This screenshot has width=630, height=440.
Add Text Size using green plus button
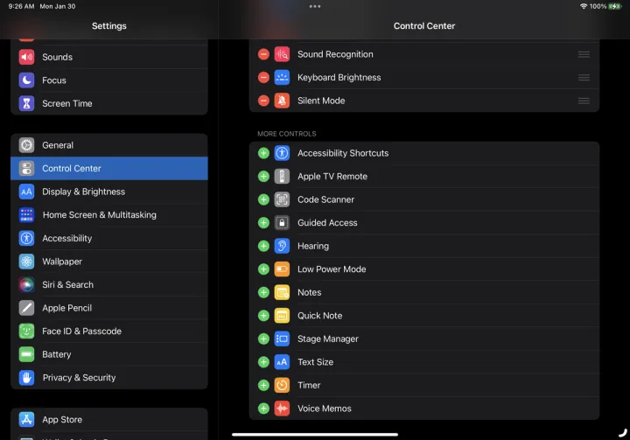263,362
